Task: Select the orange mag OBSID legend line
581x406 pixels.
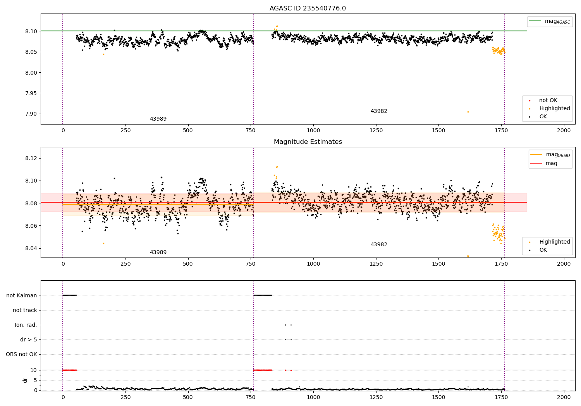Action: pyautogui.click(x=536, y=155)
